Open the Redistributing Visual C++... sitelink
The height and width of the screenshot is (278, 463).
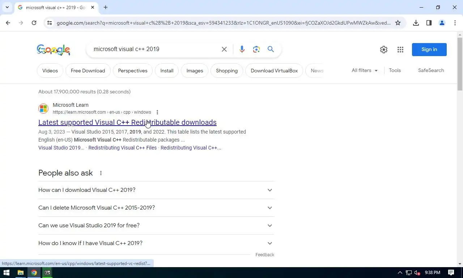(191, 148)
